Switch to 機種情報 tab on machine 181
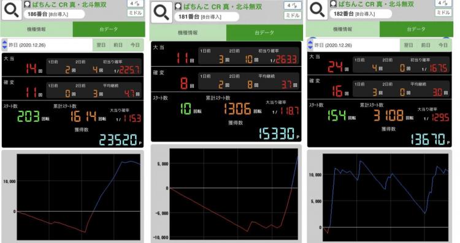 pos(188,33)
